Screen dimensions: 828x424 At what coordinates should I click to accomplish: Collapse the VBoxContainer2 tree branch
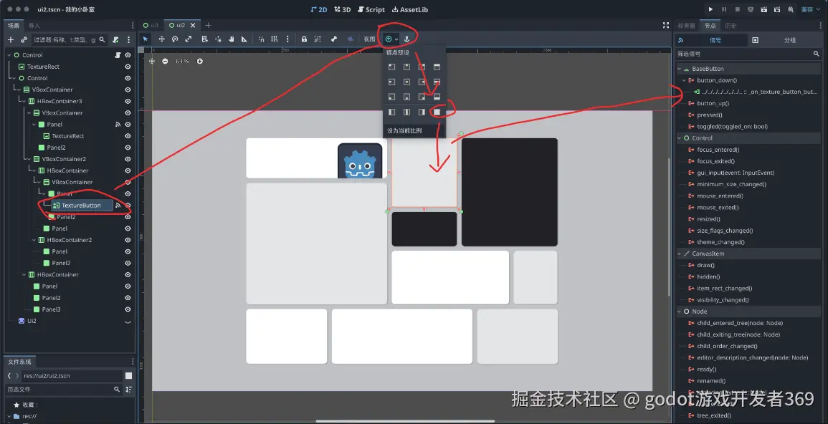click(29, 159)
